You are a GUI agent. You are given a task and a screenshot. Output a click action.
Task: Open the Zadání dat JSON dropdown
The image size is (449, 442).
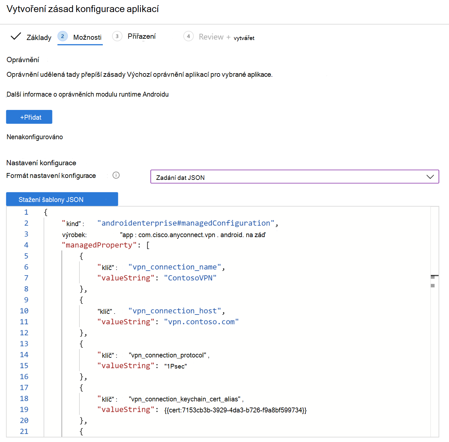(x=295, y=177)
